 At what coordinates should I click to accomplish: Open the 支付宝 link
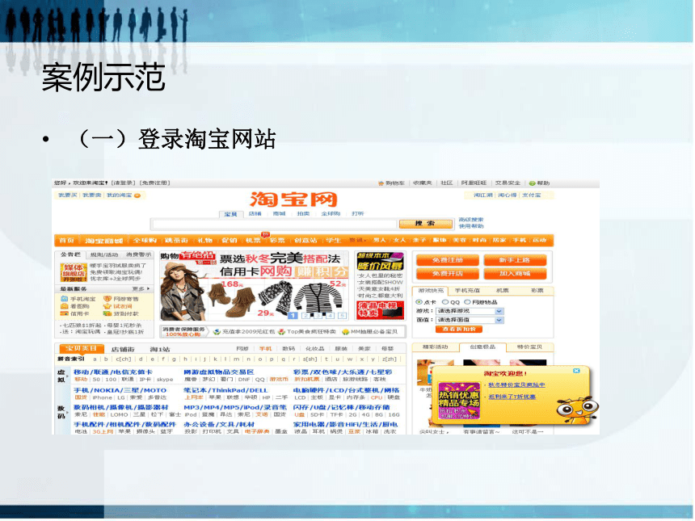pos(531,195)
